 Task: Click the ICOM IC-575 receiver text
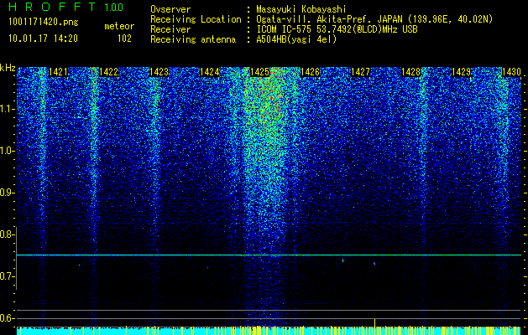337,29
